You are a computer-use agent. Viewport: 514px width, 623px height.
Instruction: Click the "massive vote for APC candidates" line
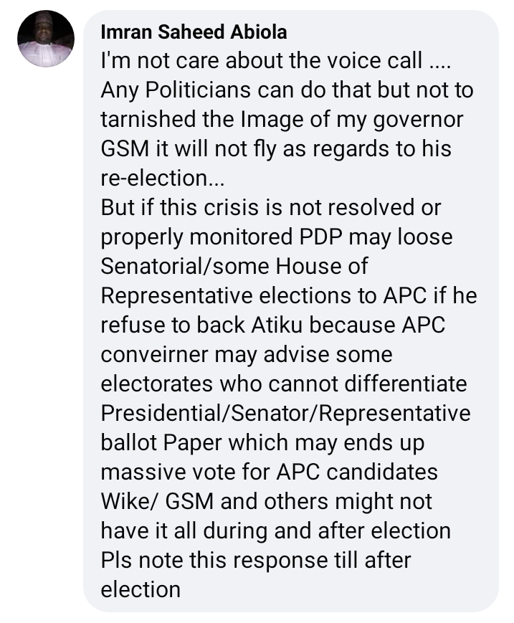click(269, 472)
